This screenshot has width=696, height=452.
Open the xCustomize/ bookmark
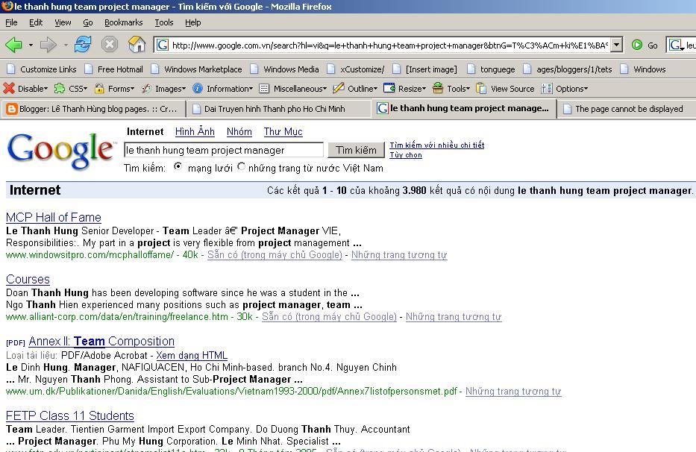356,69
